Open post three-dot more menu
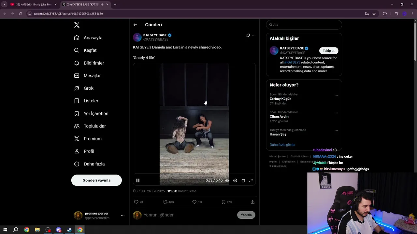 click(254, 35)
